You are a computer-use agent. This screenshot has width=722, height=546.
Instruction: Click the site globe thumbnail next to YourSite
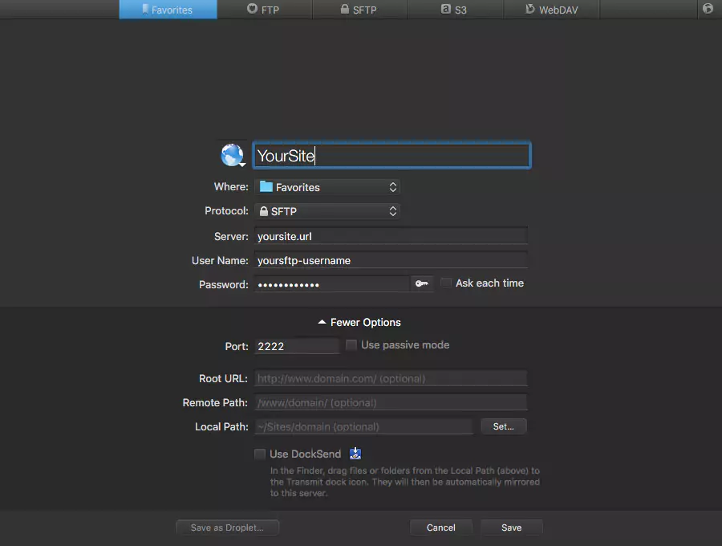[231, 154]
